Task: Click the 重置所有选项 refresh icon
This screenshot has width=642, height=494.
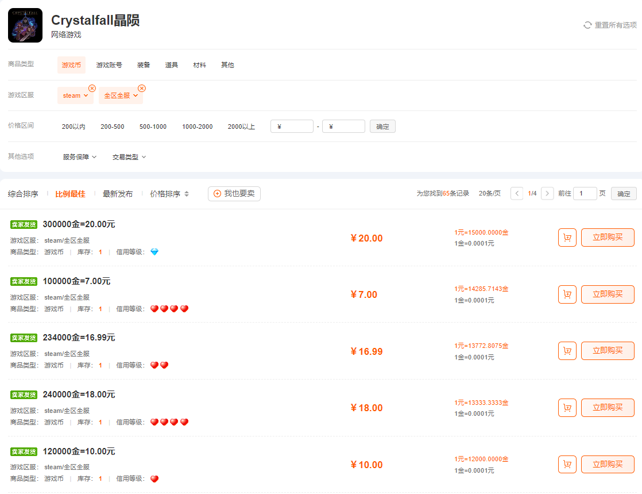Action: (587, 25)
